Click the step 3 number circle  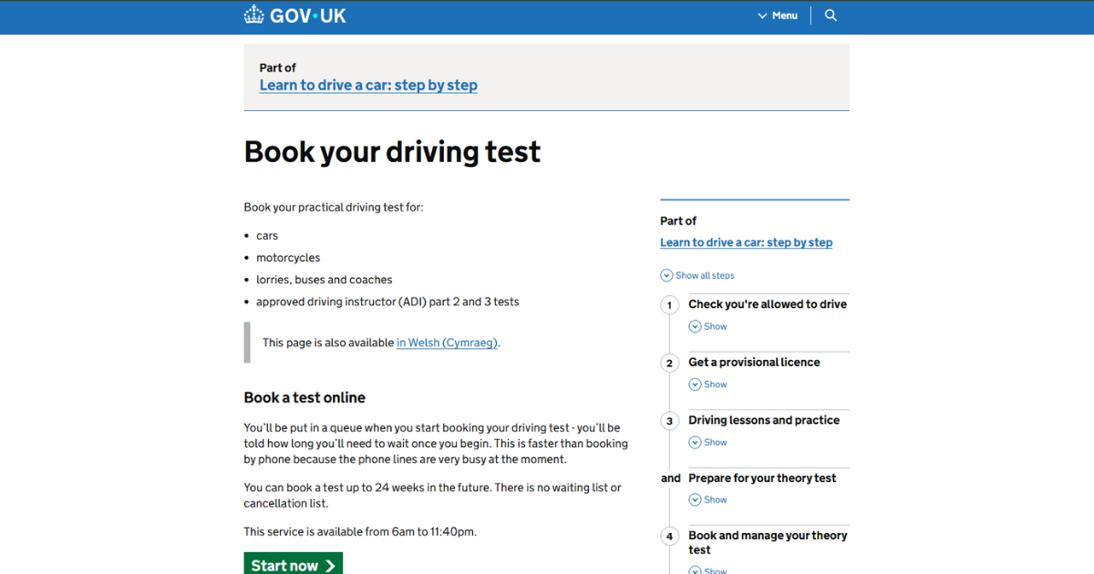pos(669,420)
